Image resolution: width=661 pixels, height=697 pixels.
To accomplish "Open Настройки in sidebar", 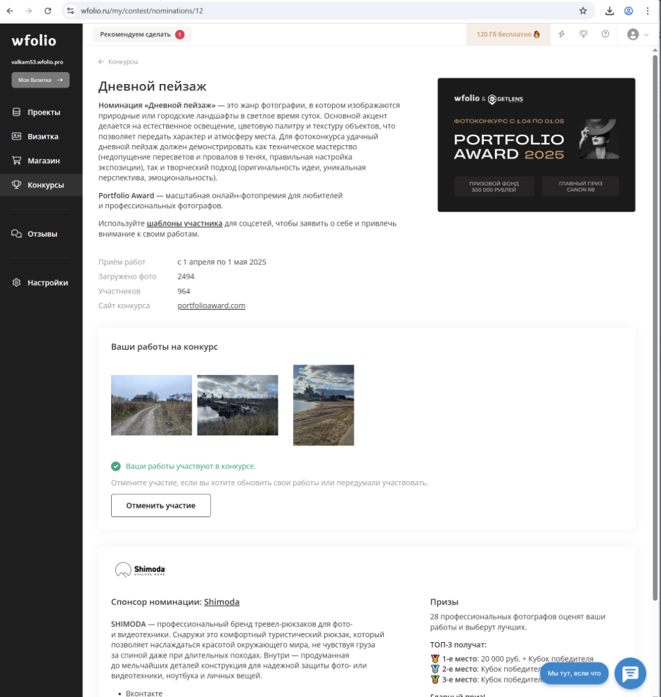I will [41, 283].
